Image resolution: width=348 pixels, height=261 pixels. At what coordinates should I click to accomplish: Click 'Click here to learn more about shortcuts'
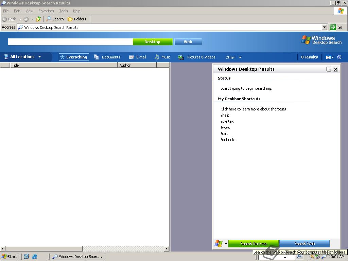pyautogui.click(x=253, y=109)
